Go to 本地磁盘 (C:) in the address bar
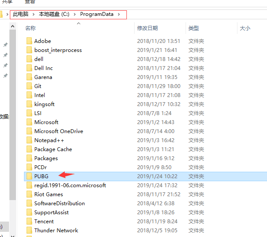This screenshot has width=267, height=237. point(54,14)
